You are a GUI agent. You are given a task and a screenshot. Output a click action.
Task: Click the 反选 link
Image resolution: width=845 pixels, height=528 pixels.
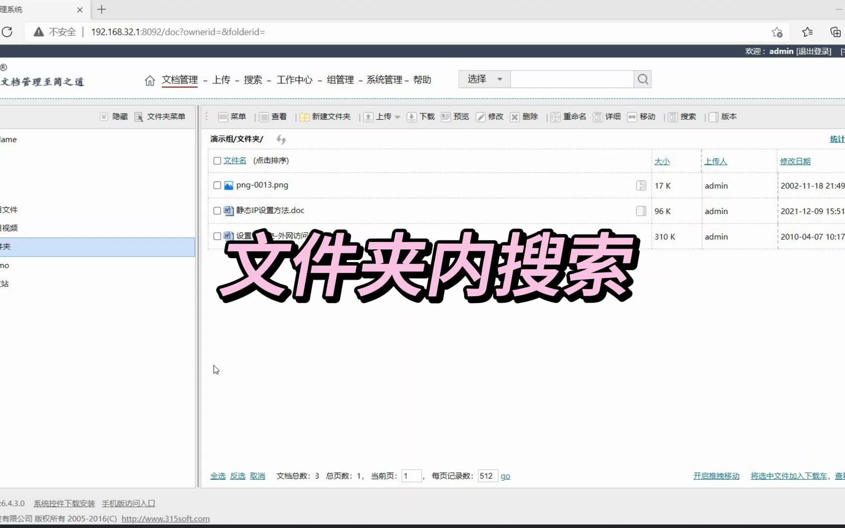coord(238,476)
